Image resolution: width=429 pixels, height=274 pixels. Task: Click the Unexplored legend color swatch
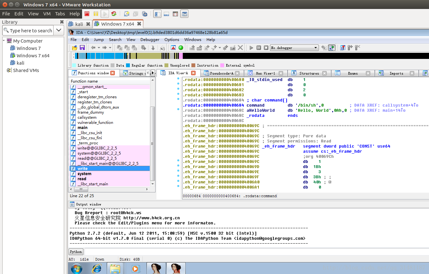click(x=166, y=65)
